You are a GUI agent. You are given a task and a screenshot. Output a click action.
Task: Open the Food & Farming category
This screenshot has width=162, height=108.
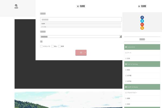click(142, 64)
